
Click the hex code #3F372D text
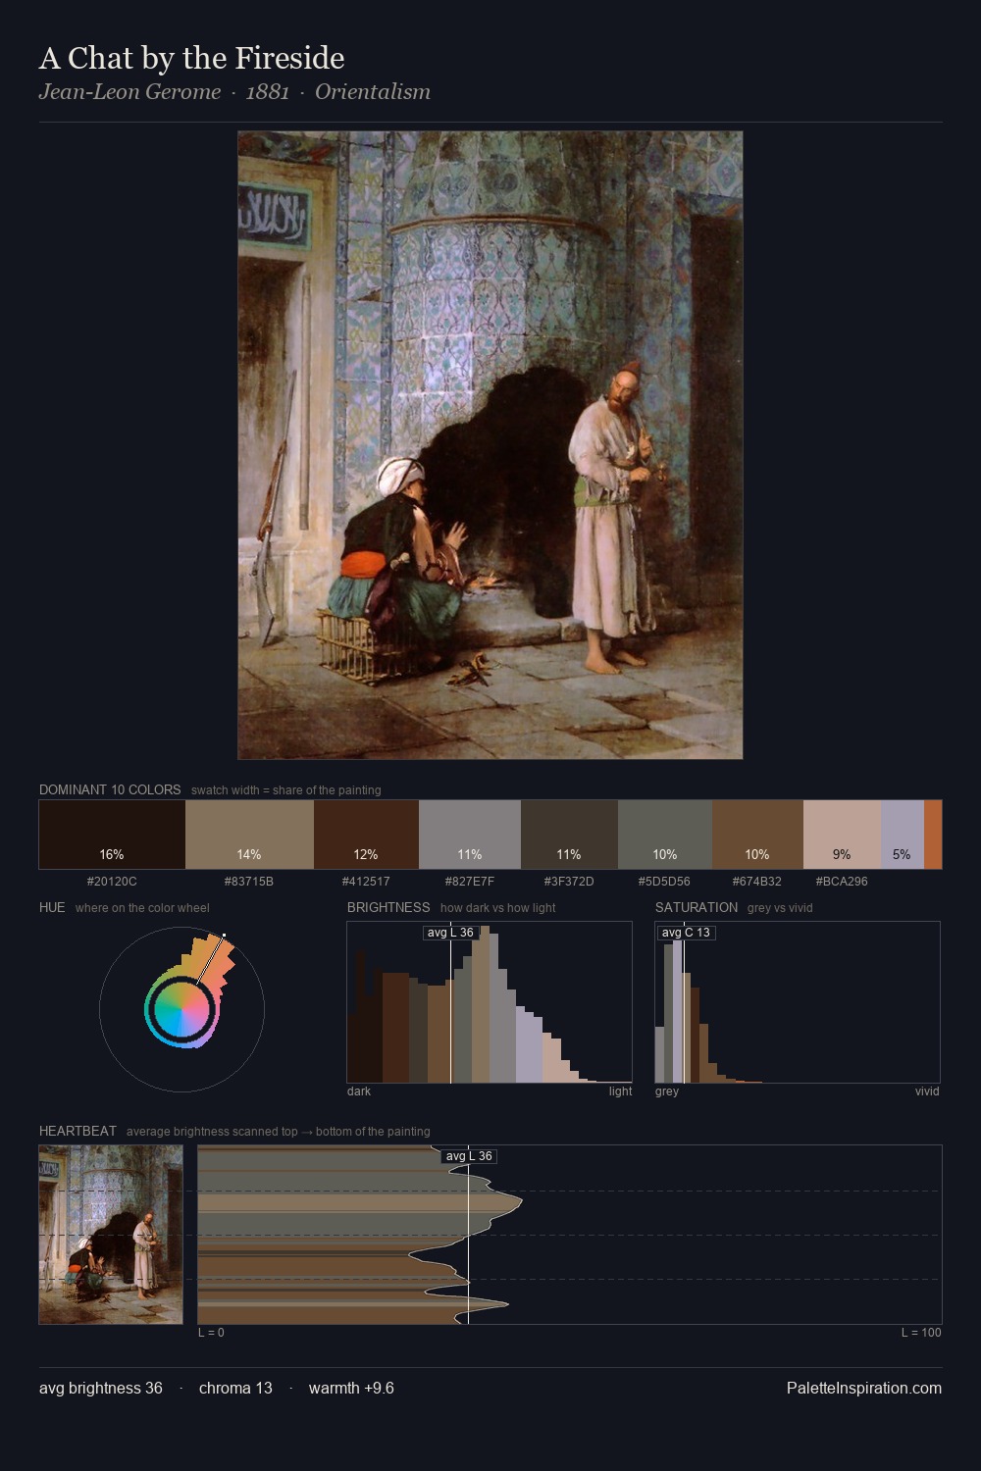[569, 881]
